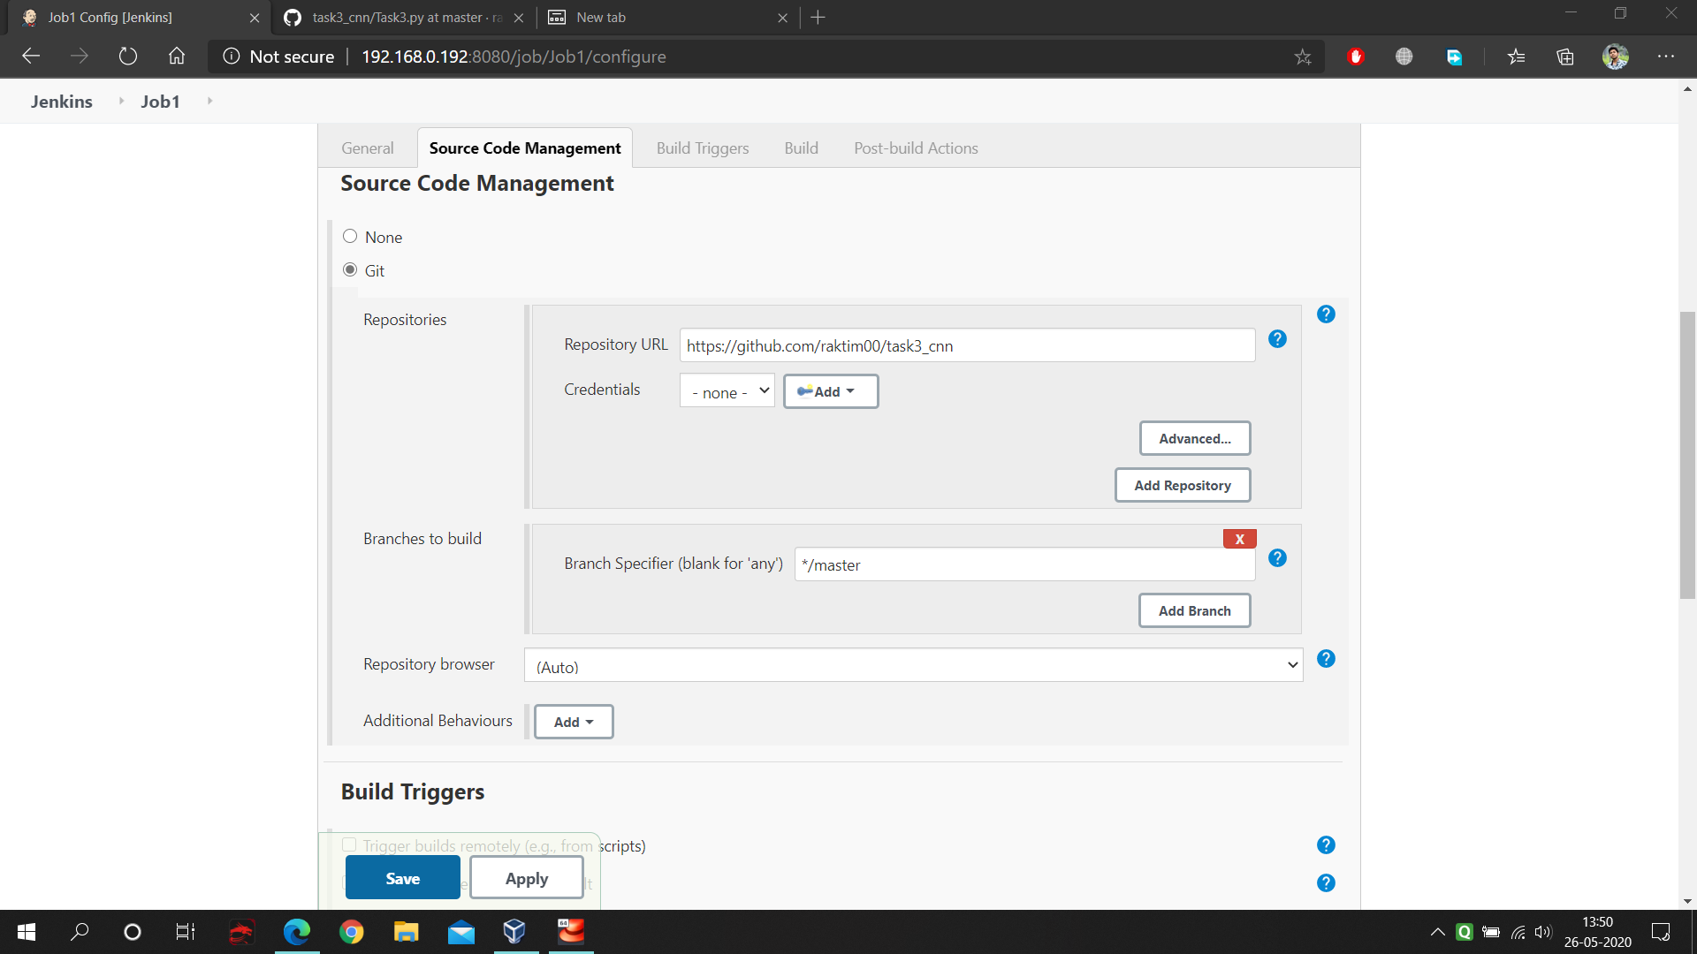Expand Repository browser Auto dropdown

coord(913,666)
